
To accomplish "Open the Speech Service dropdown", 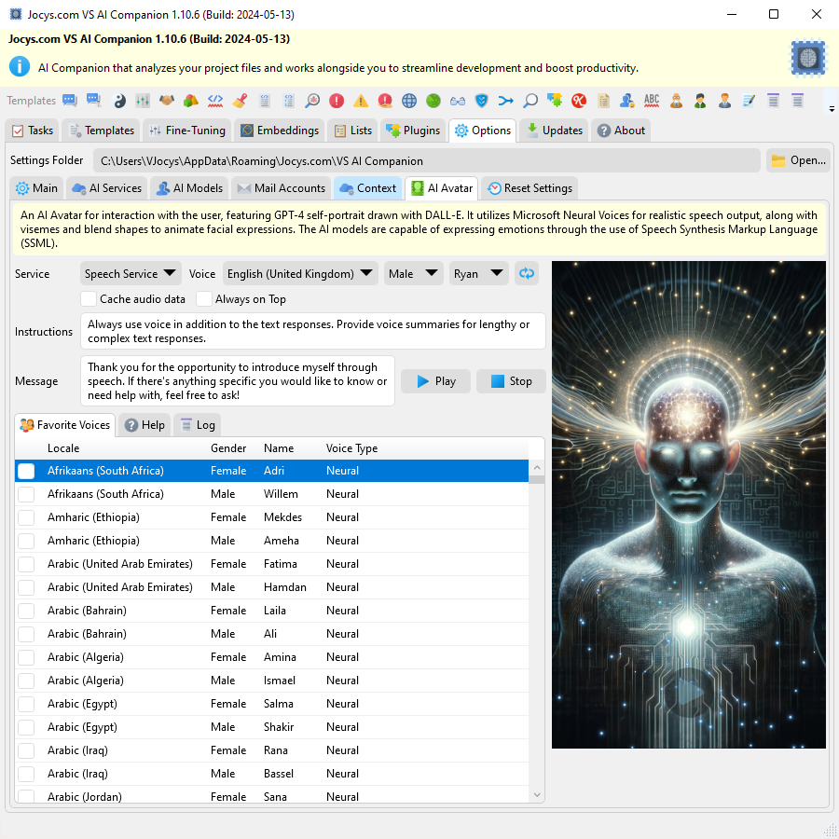I will coord(130,273).
